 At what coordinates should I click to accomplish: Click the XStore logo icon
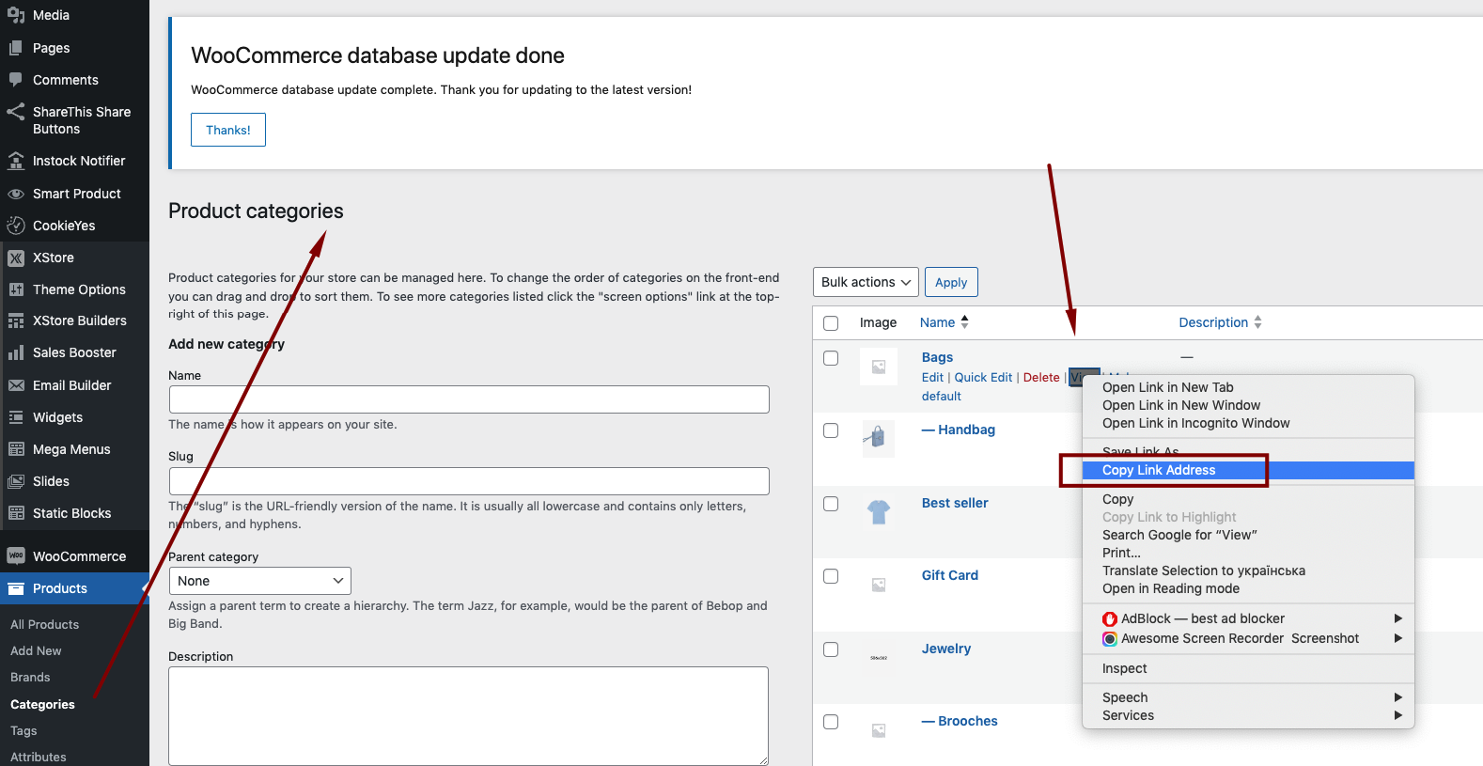[x=16, y=258]
